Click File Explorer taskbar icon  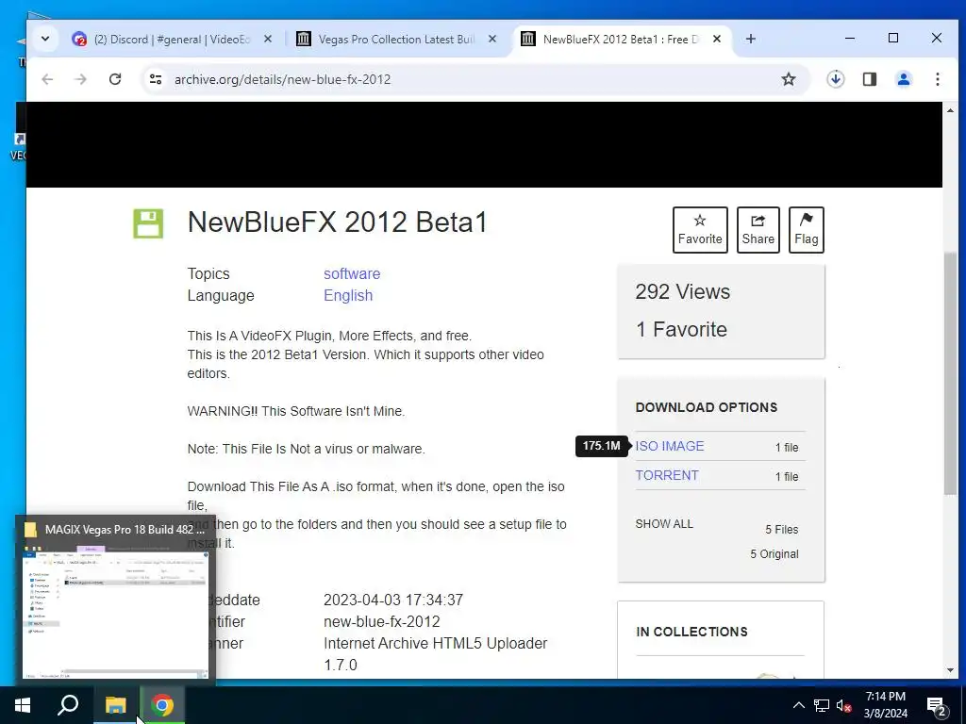pyautogui.click(x=115, y=705)
